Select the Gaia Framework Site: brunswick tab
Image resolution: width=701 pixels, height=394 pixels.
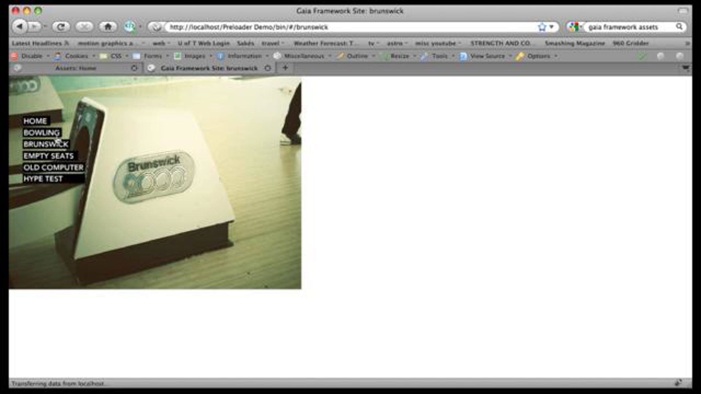tap(209, 68)
